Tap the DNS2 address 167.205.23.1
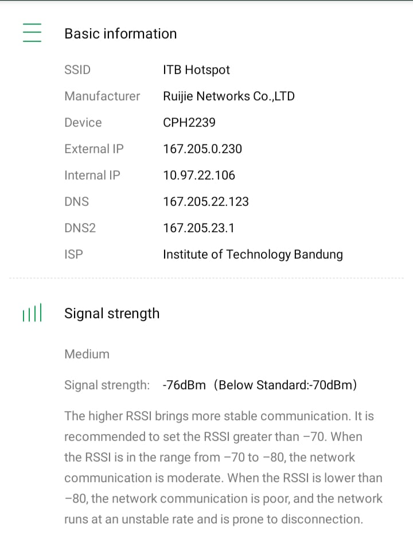This screenshot has height=540, width=413. pyautogui.click(x=198, y=228)
